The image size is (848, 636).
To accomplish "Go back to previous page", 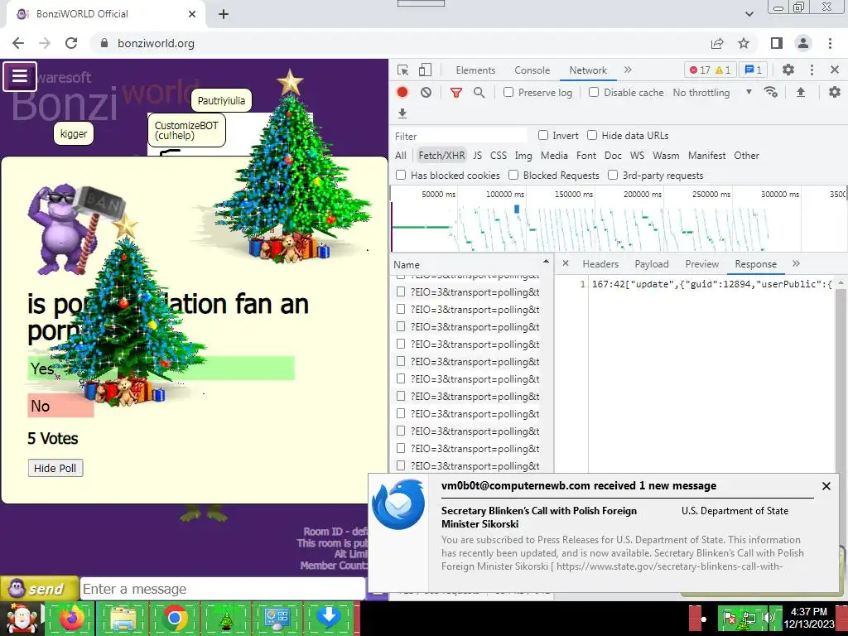I will (18, 43).
